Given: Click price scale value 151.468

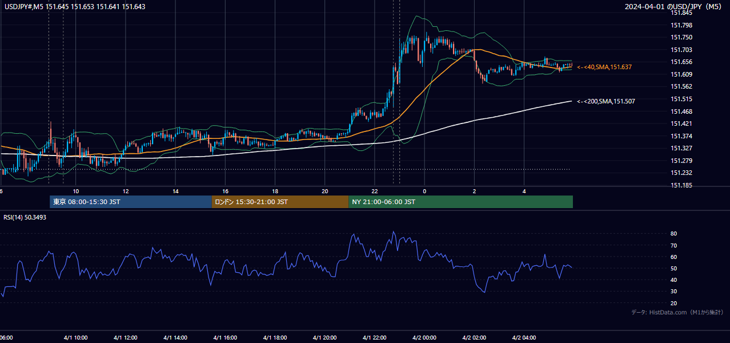Looking at the screenshot, I should point(681,111).
